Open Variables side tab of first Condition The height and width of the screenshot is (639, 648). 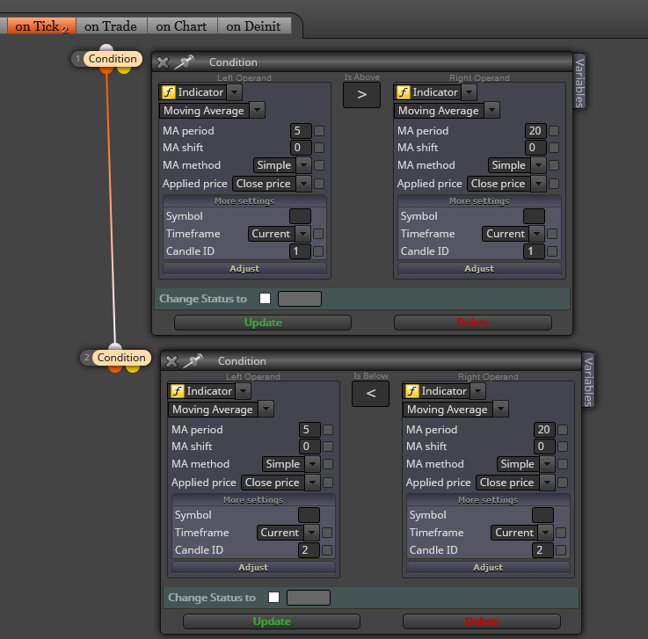pos(579,82)
